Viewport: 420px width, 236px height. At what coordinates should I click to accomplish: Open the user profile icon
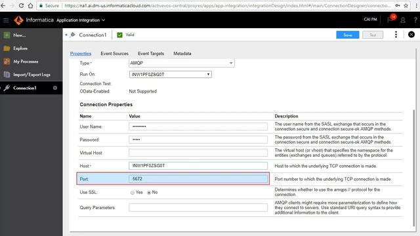(402, 20)
